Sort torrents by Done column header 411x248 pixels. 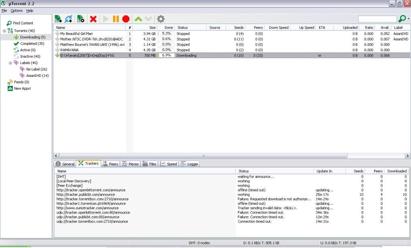click(x=166, y=28)
